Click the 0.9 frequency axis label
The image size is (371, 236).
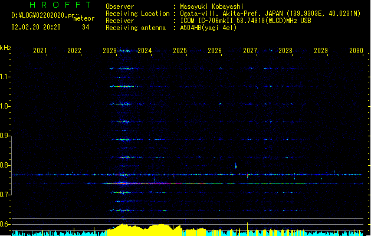[5, 136]
